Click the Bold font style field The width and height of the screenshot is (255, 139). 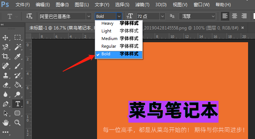click(106, 16)
